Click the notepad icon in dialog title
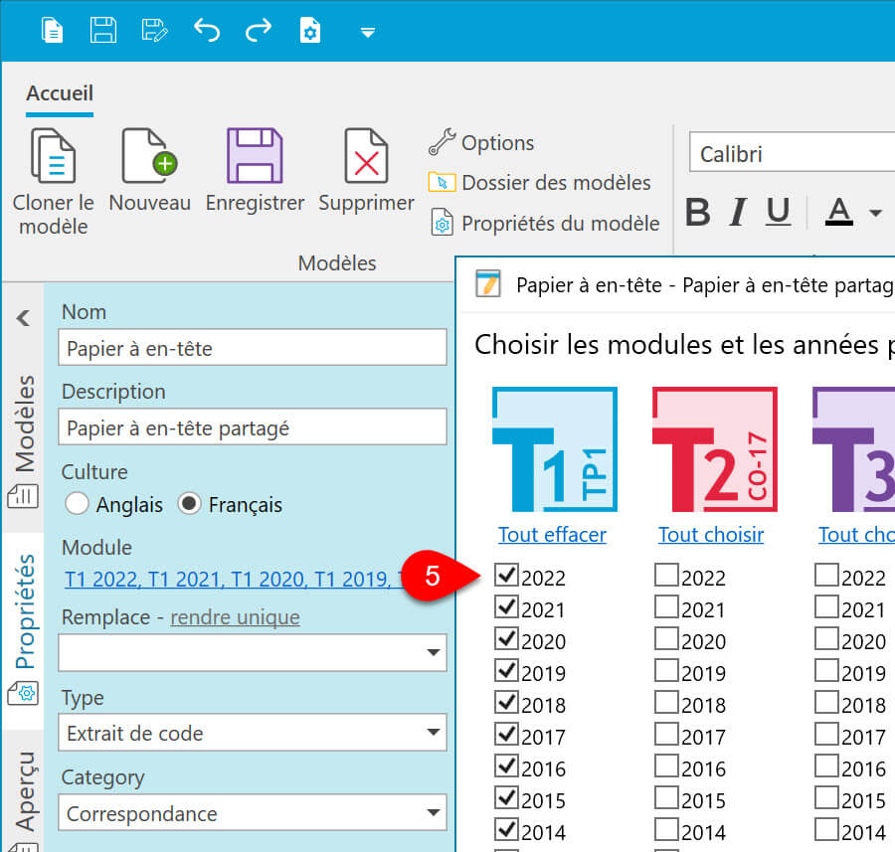Image resolution: width=895 pixels, height=852 pixels. click(488, 283)
